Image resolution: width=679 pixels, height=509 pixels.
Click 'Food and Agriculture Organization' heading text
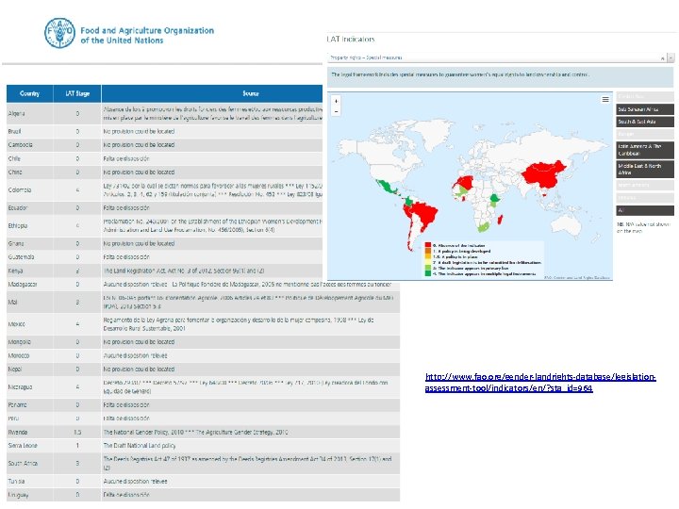147,30
